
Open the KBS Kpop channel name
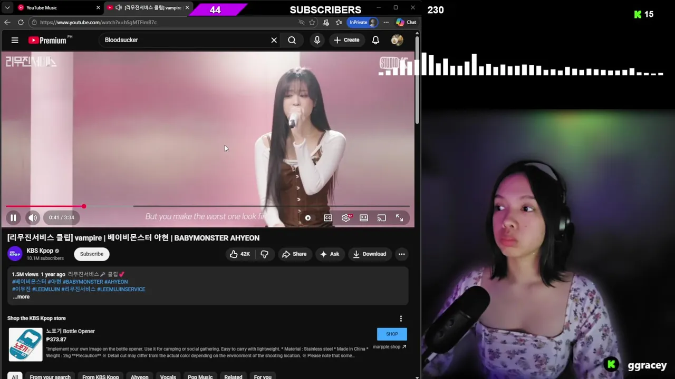pos(40,251)
